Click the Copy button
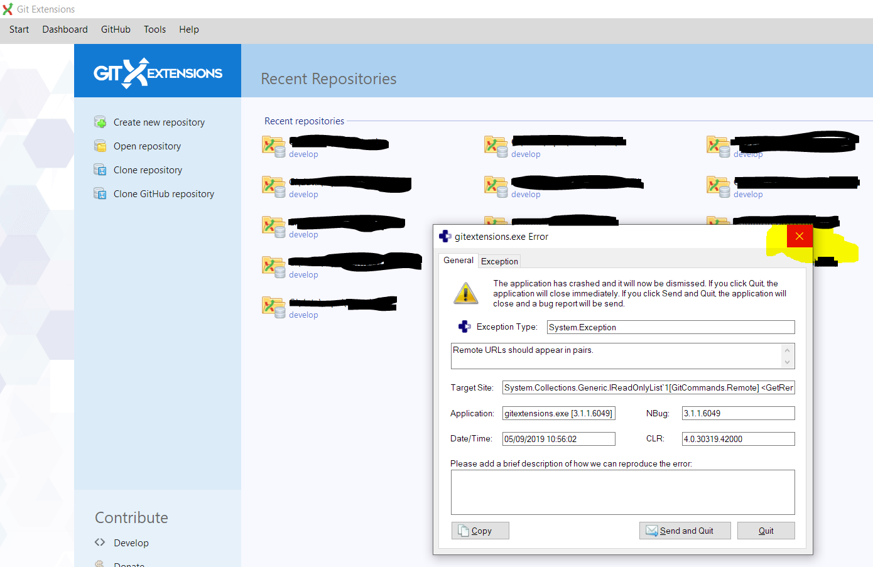This screenshot has width=873, height=567. click(480, 531)
